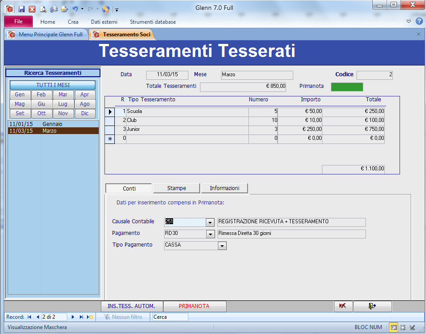Viewport: 426px width, 334px height.
Task: Click the red X close-database icon in quick access toolbar
Action: (32, 9)
